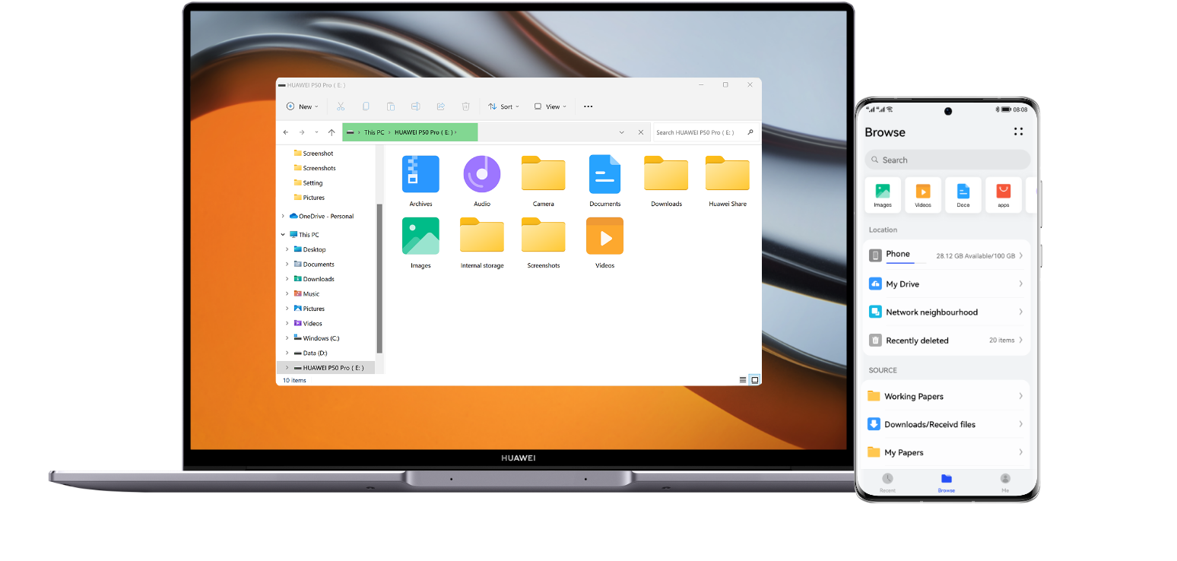
Task: Tap the Videos category on phone
Action: pos(923,195)
